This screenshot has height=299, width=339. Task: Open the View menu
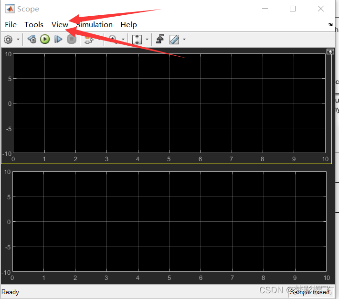[60, 25]
